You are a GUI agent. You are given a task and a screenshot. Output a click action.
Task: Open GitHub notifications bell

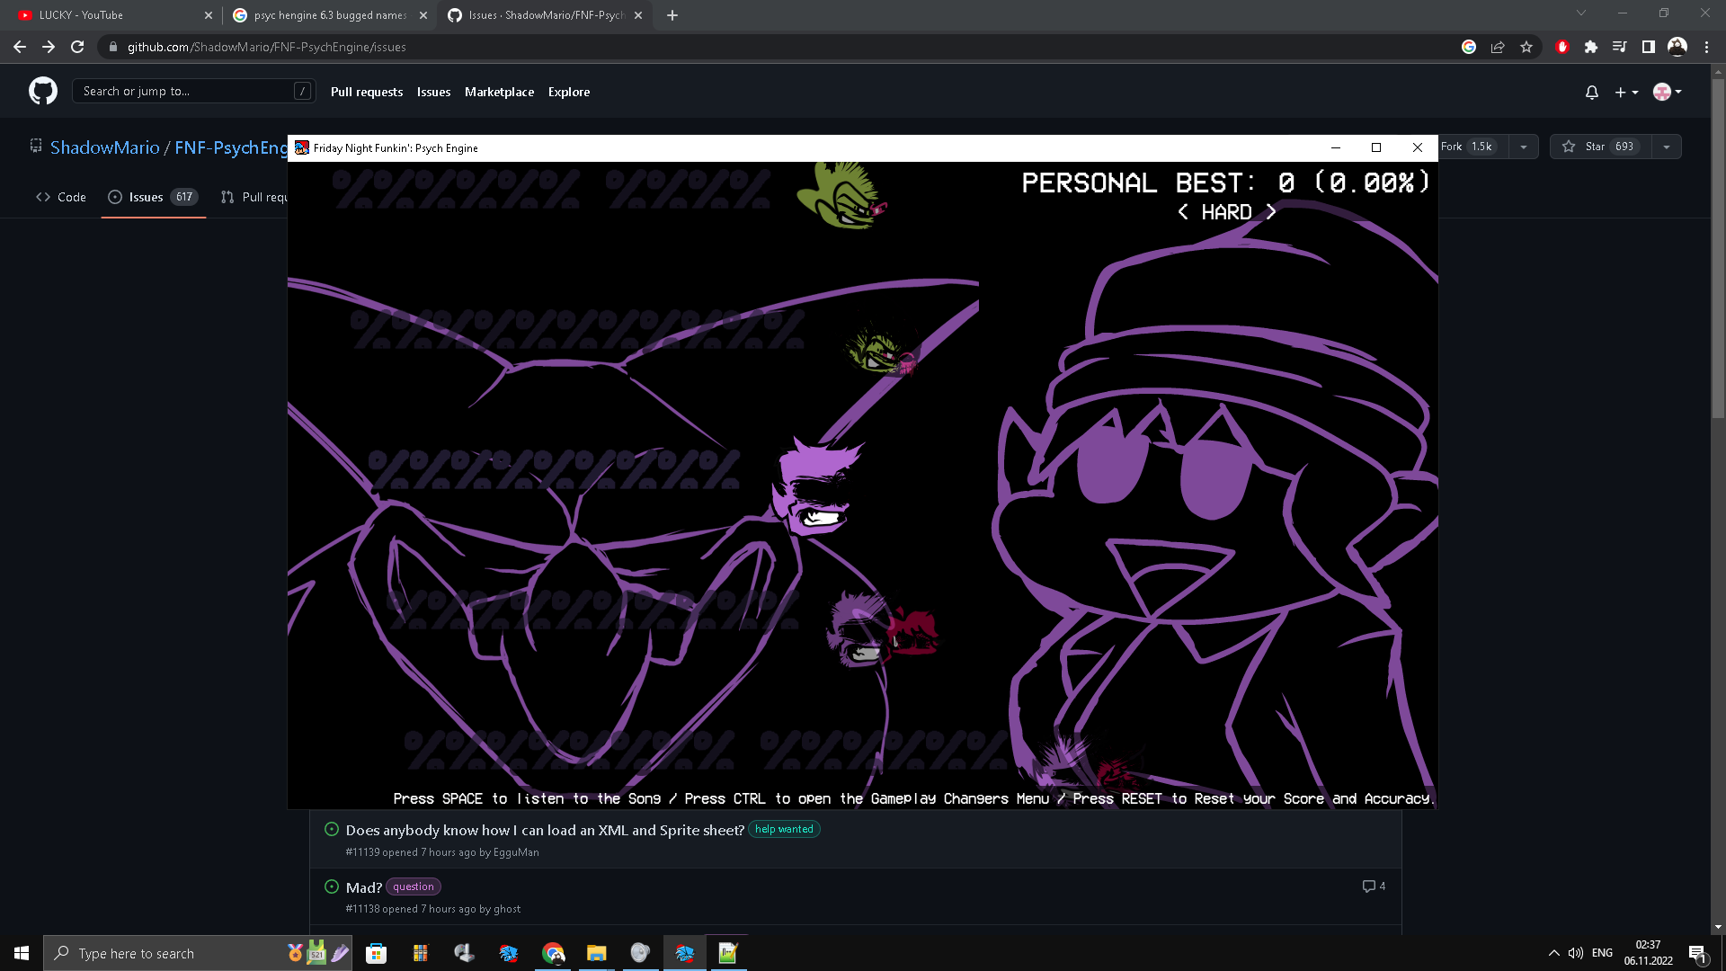[x=1591, y=92]
